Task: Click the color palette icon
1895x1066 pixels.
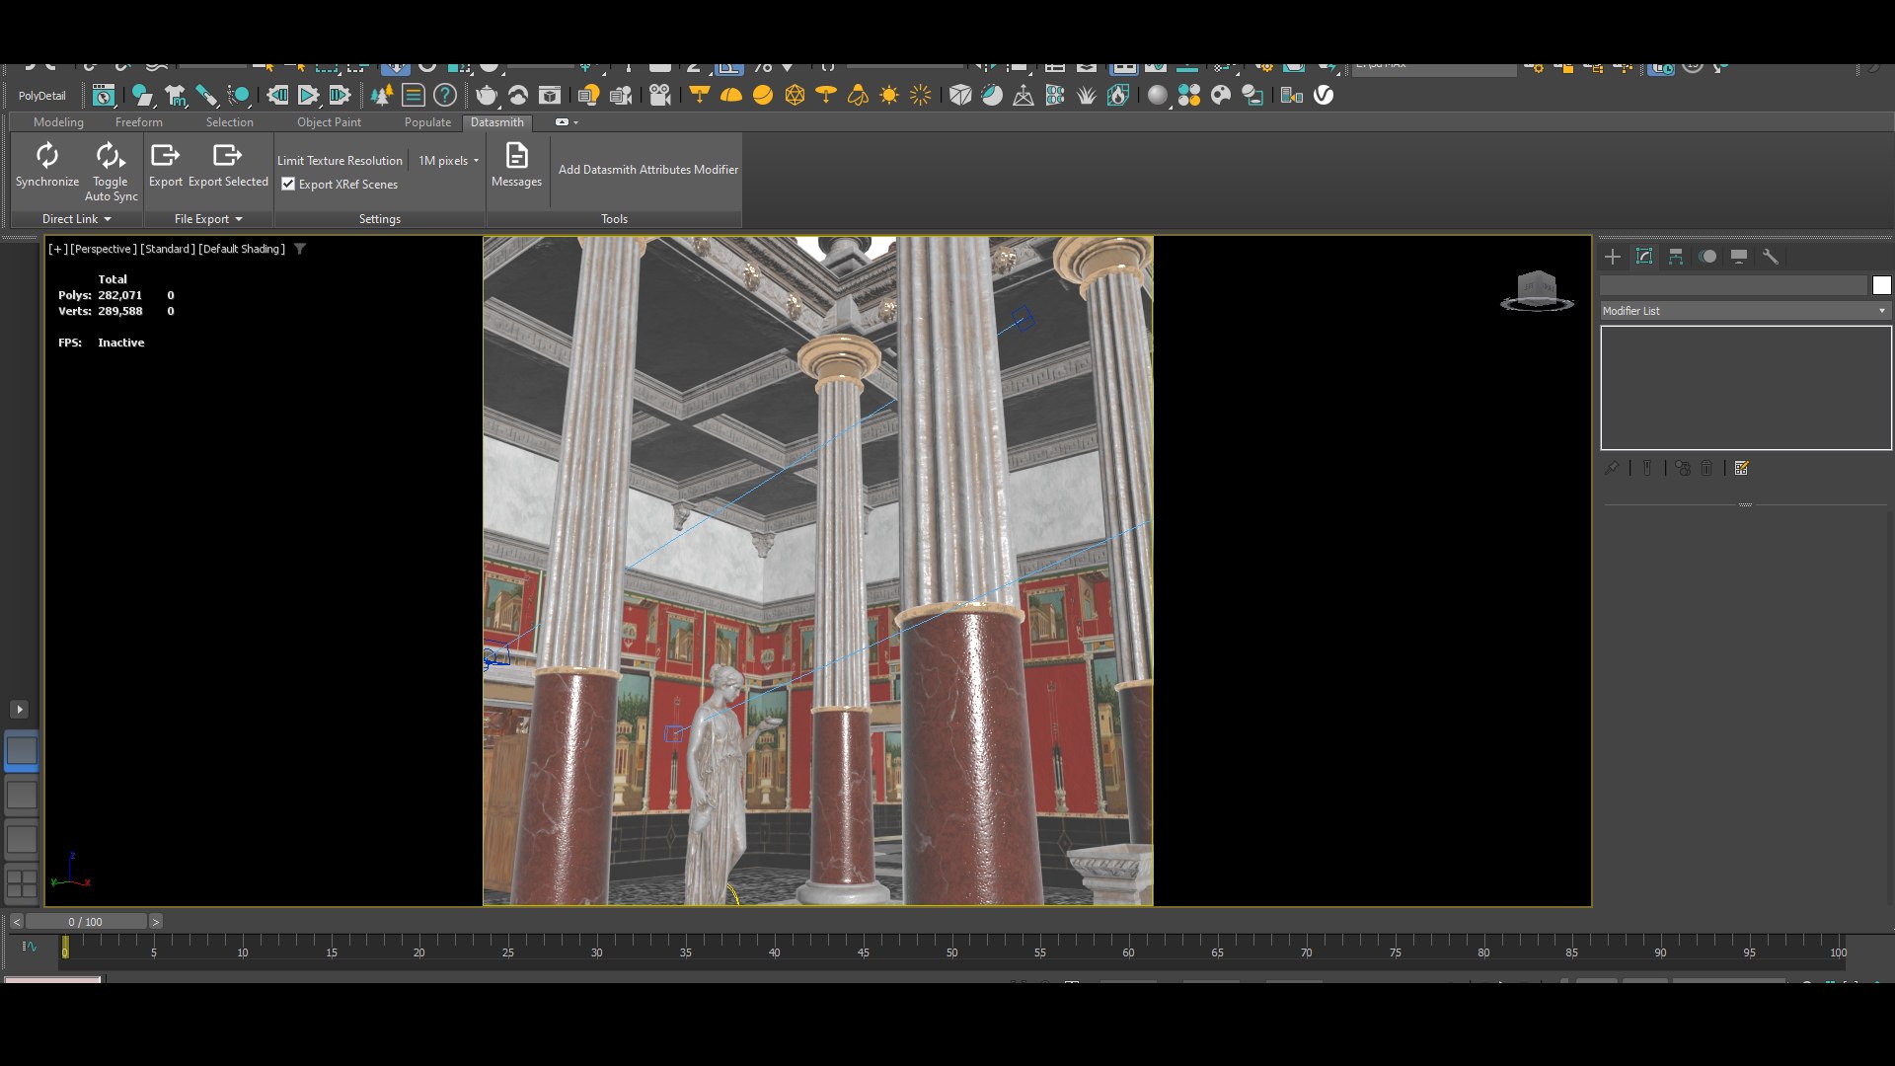Action: (1221, 95)
